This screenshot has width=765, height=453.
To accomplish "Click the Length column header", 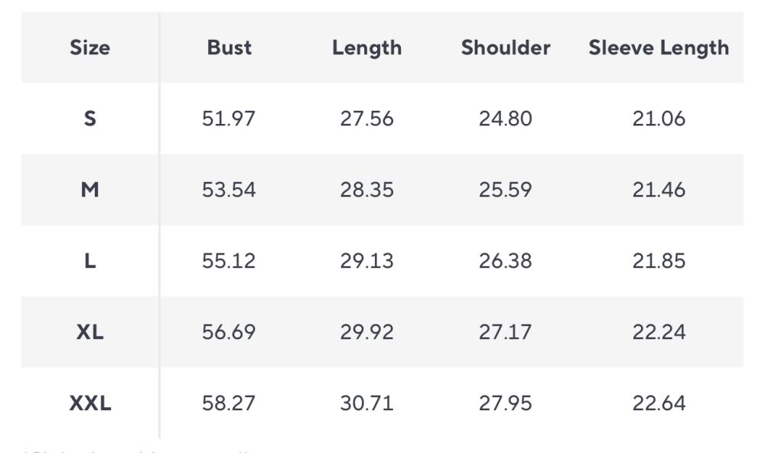I will (366, 47).
